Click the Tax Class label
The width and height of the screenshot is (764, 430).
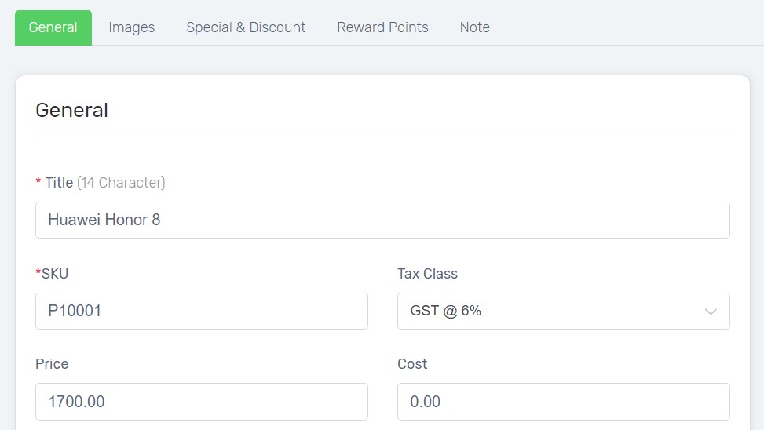point(427,274)
